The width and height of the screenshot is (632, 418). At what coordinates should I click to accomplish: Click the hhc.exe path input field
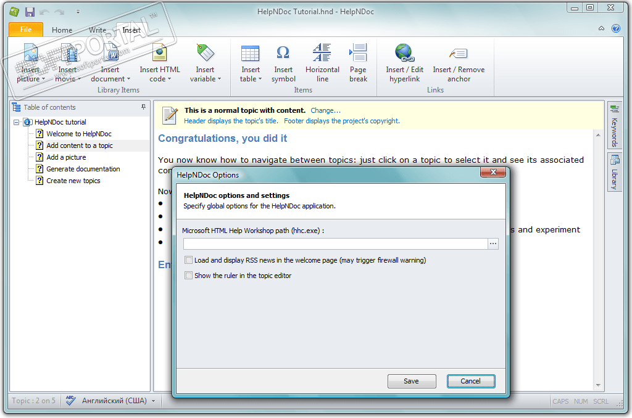click(x=335, y=244)
